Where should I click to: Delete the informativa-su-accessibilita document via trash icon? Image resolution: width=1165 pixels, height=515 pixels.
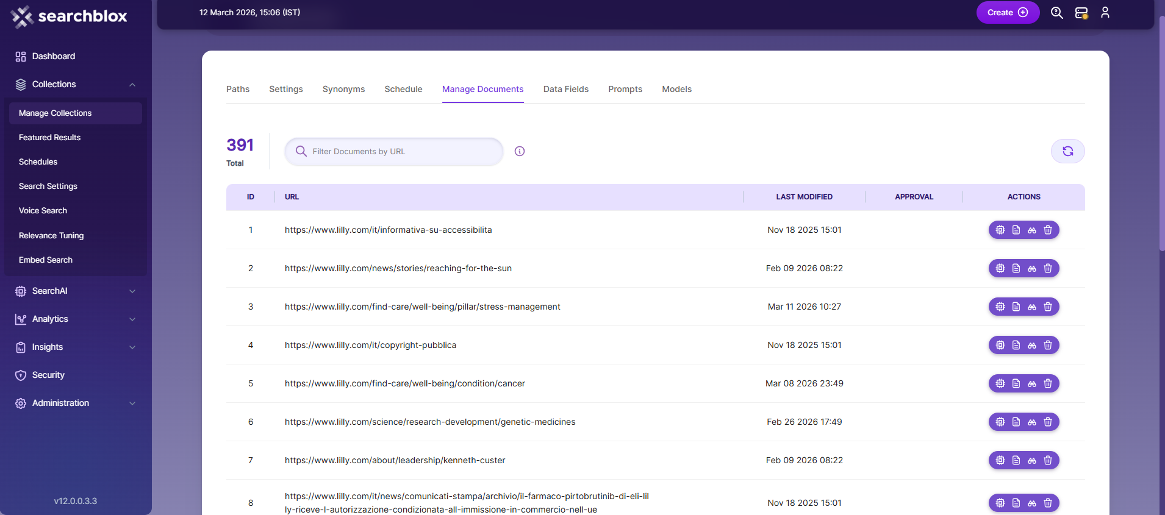tap(1048, 230)
